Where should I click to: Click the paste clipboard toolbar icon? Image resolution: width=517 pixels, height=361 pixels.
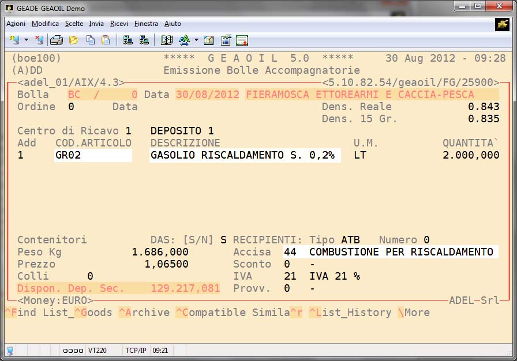point(106,40)
